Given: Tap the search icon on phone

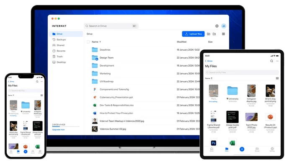Looking at the screenshot, I should (37, 82).
